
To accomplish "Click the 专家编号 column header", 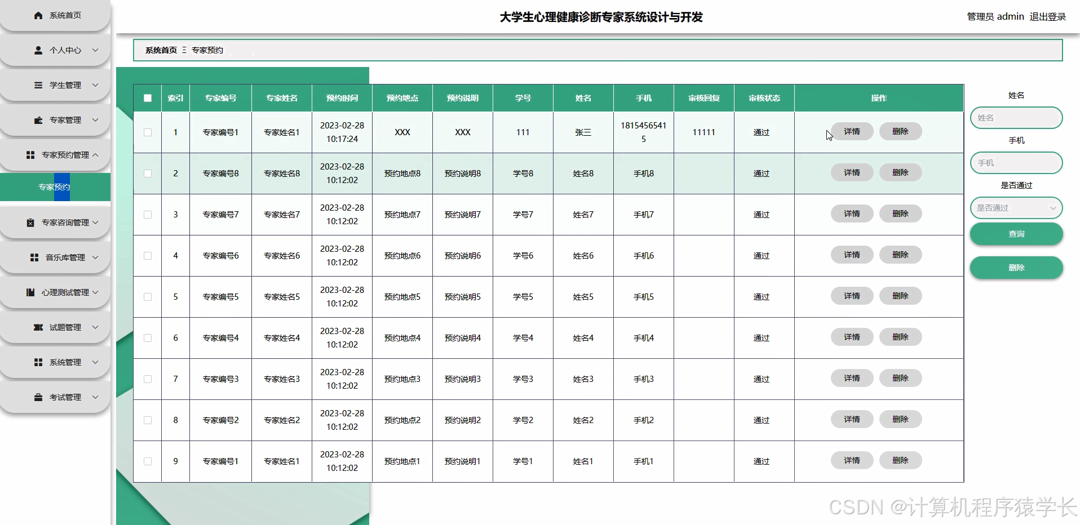I will (220, 98).
